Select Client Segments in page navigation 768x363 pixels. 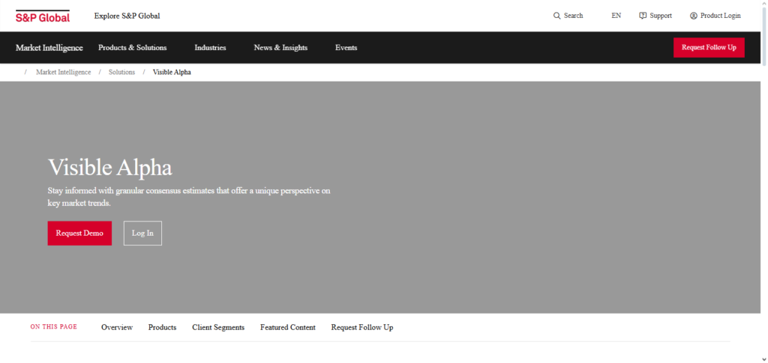[218, 328]
